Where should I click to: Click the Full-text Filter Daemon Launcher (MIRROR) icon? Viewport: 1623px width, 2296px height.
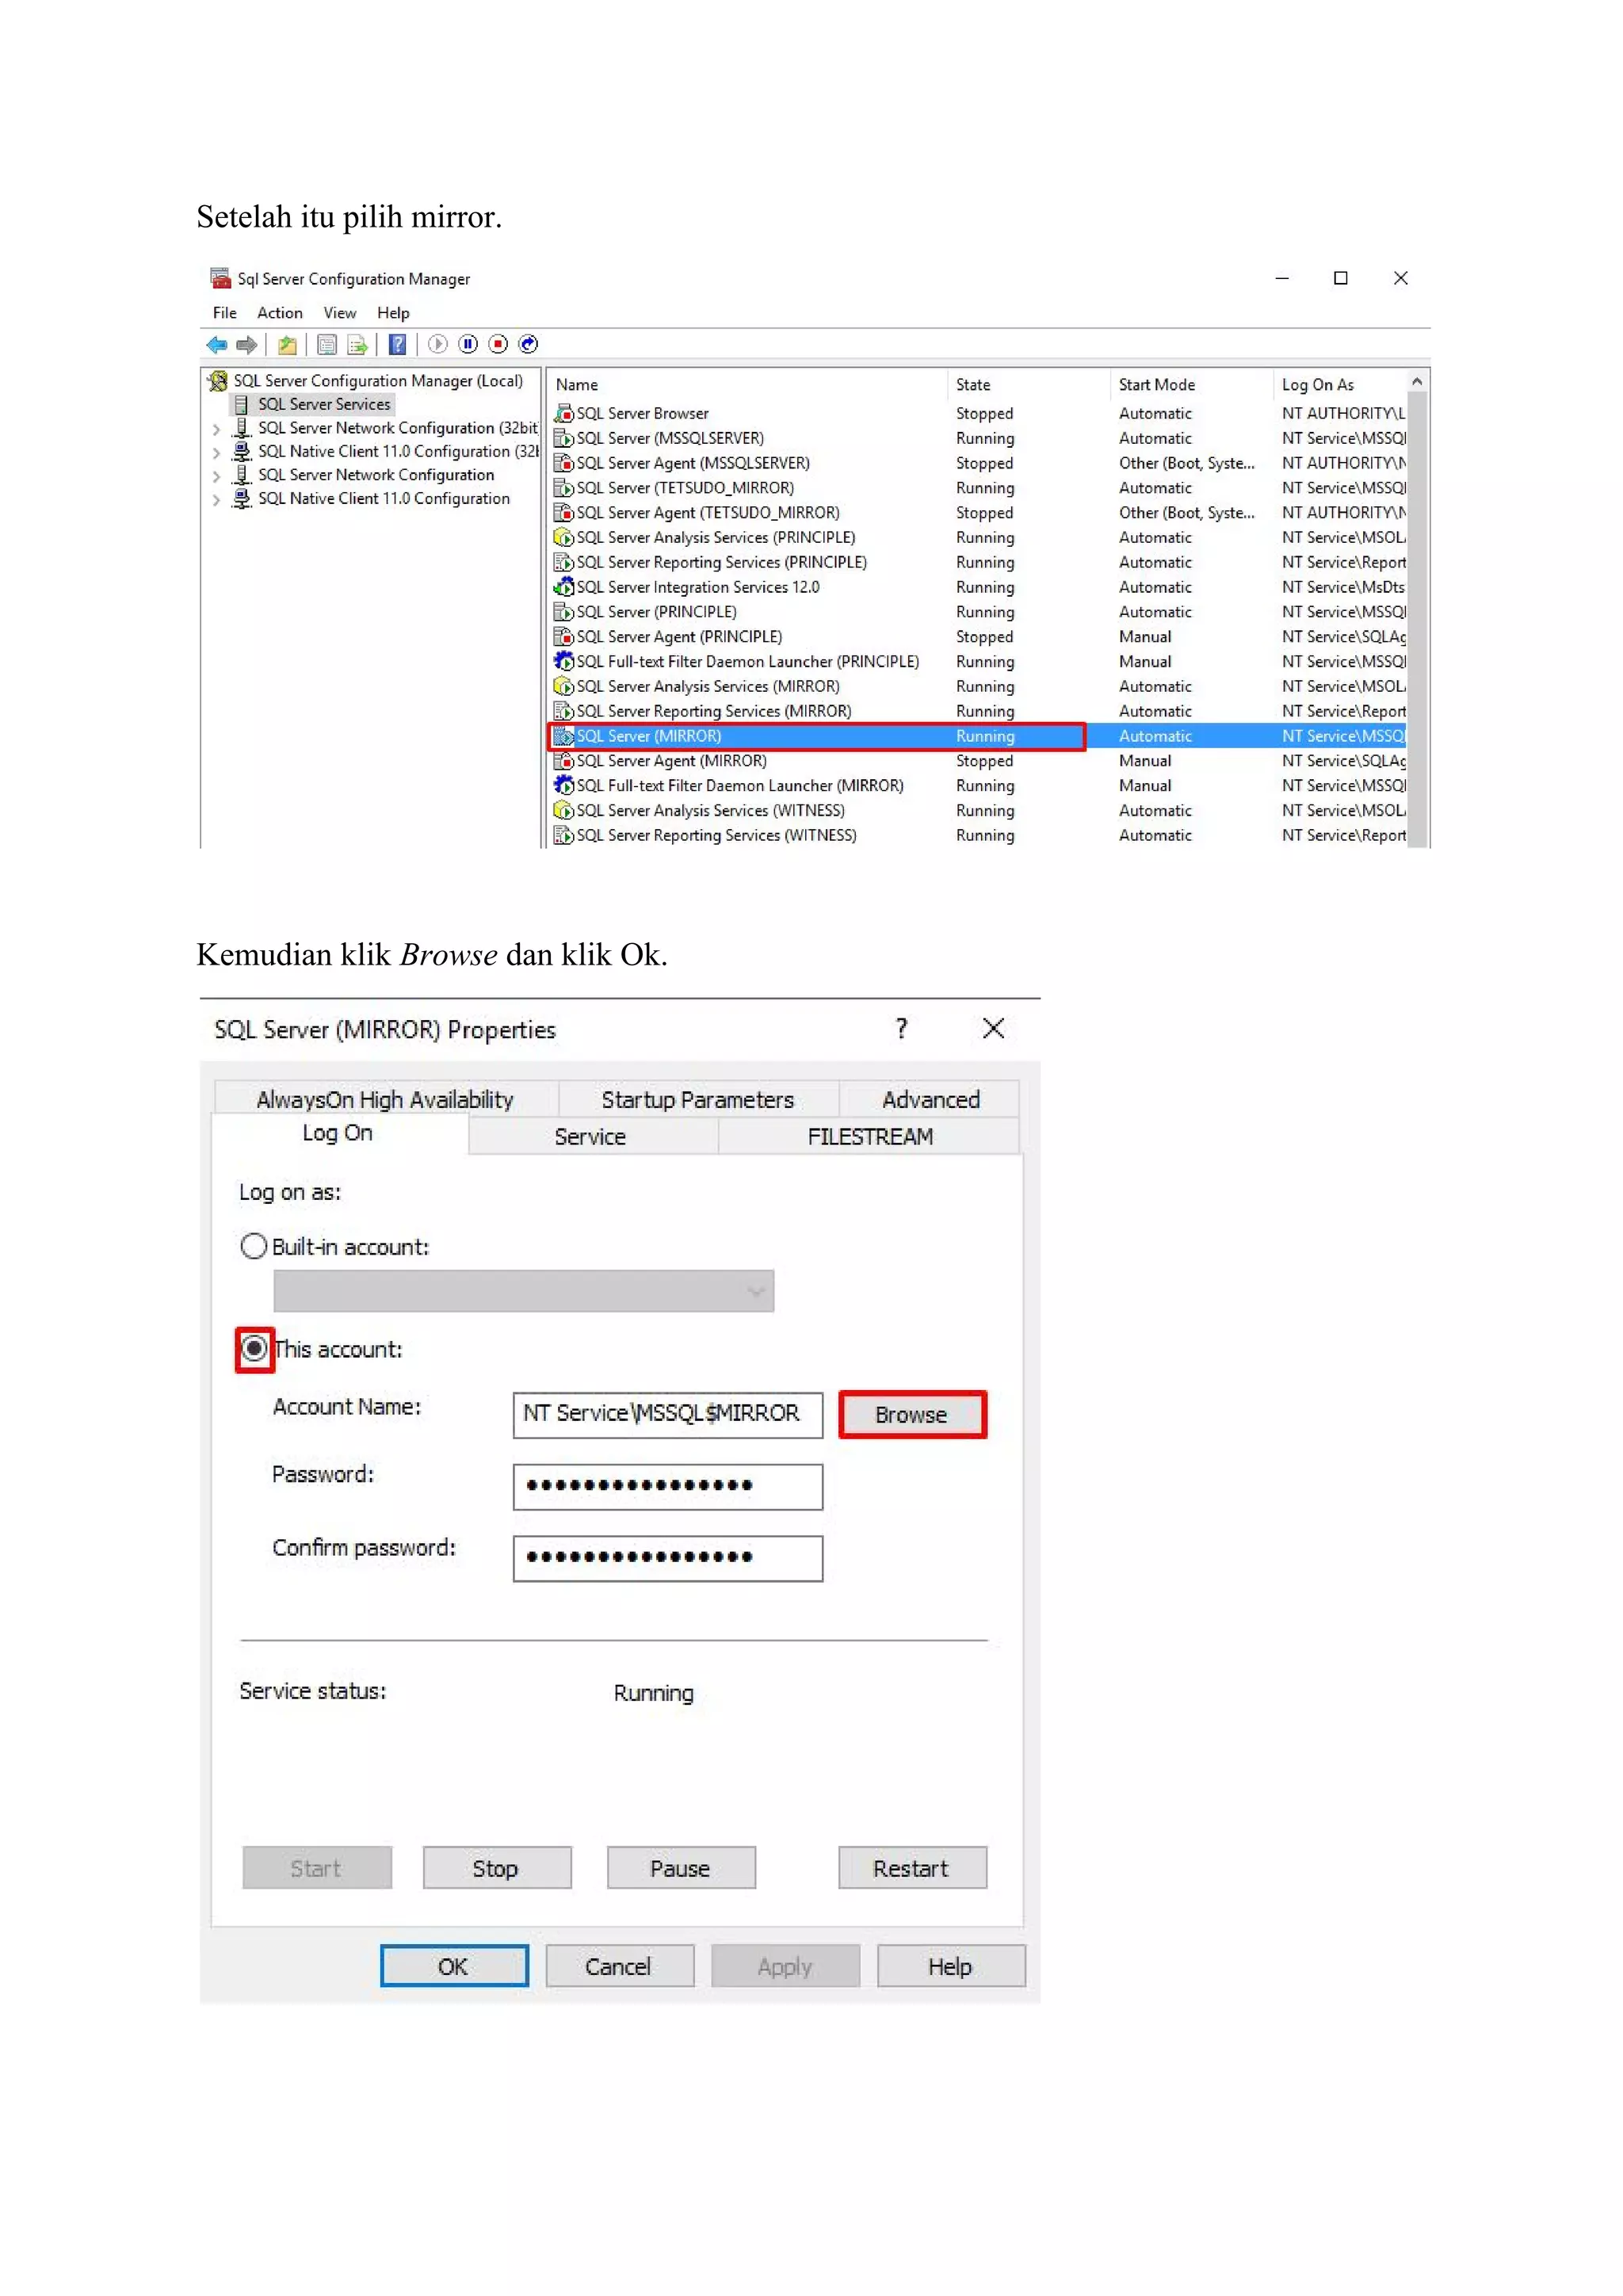[x=564, y=786]
